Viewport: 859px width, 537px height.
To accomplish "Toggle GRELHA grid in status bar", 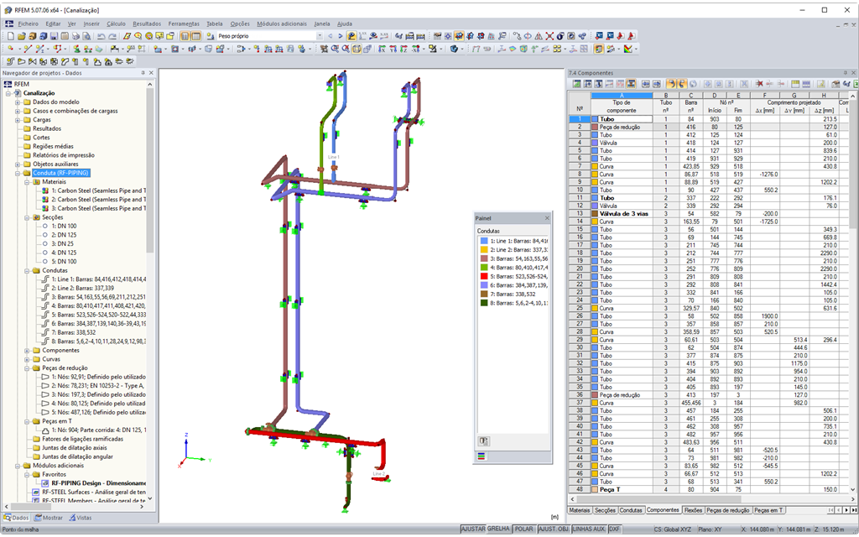I will point(498,529).
